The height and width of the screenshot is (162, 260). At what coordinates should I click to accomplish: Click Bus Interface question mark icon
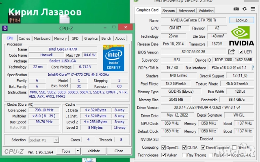click(253, 68)
